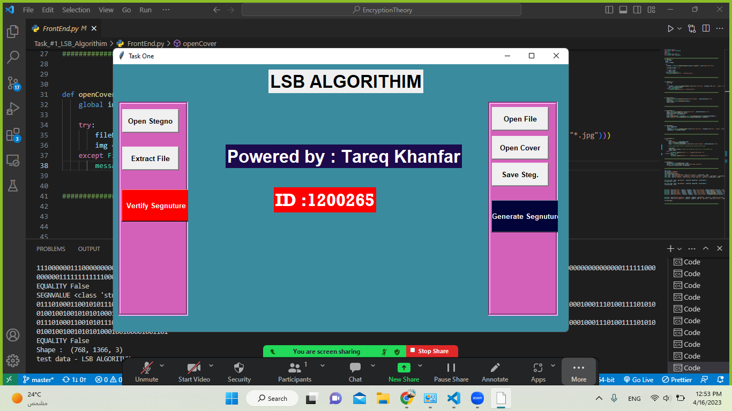Expand the arrow next to Participants
Screen dimensions: 732x411
point(323,366)
